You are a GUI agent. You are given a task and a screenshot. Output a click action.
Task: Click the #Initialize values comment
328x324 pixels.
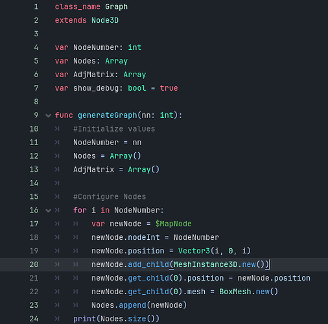[x=114, y=129]
